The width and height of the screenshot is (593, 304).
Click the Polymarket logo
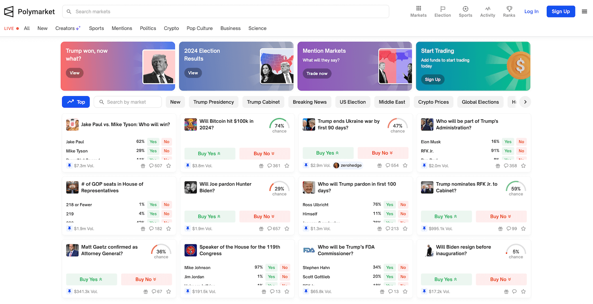point(30,11)
